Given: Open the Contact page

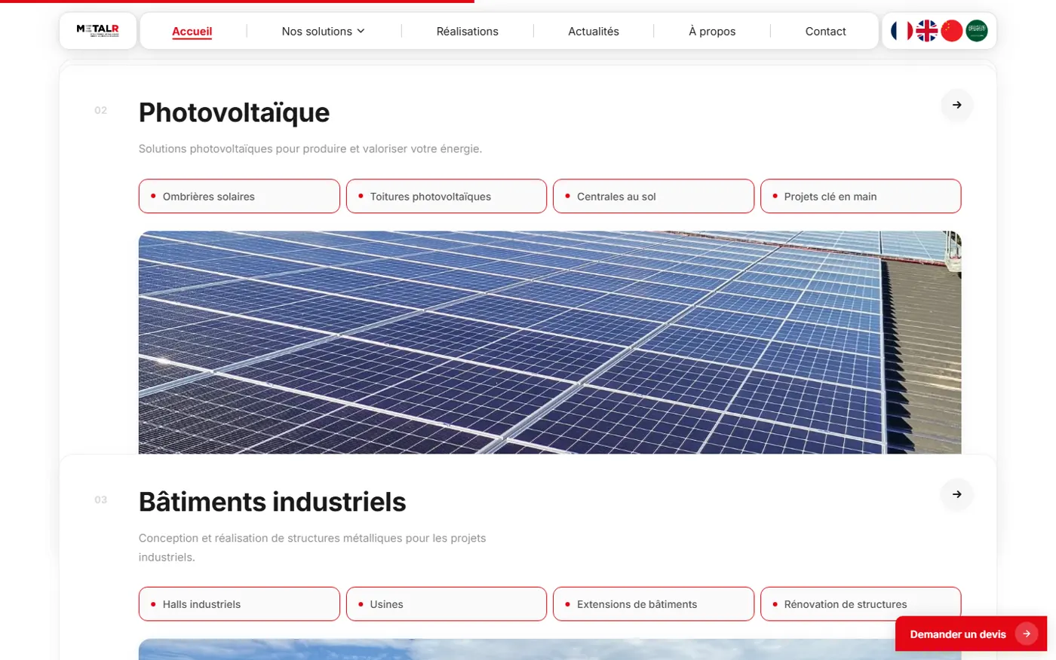Looking at the screenshot, I should (x=826, y=31).
